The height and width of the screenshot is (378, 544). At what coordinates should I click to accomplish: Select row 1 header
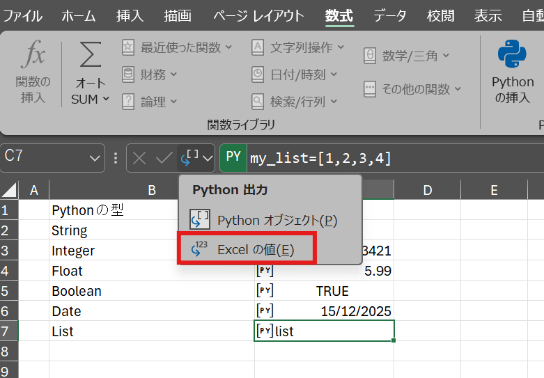click(8, 210)
